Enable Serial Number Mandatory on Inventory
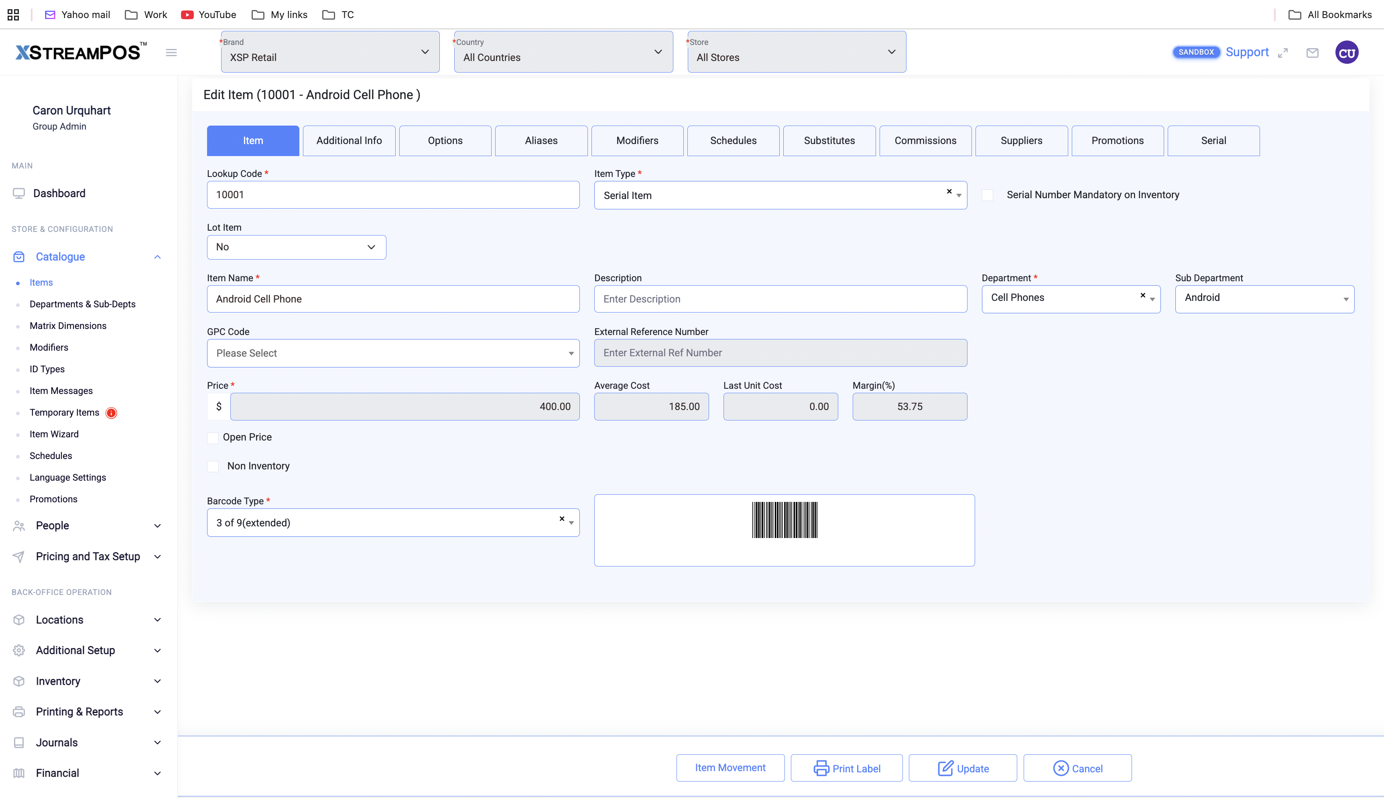Image resolution: width=1384 pixels, height=798 pixels. (988, 195)
